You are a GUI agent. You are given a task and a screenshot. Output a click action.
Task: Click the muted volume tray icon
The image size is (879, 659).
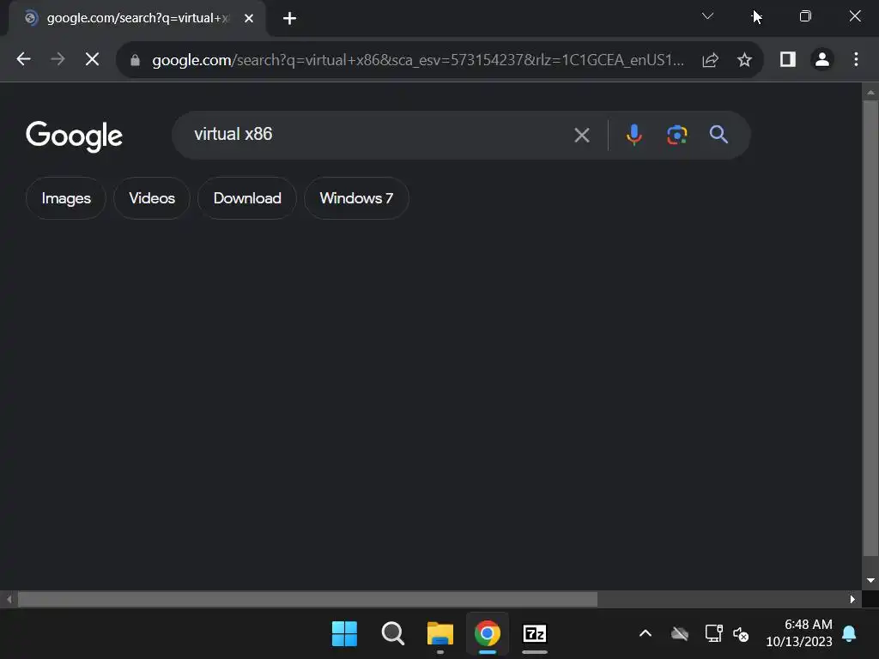point(741,634)
